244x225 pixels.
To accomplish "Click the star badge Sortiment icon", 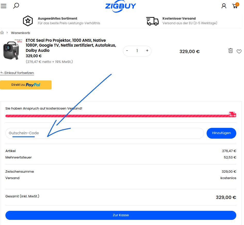I will click(28, 21).
